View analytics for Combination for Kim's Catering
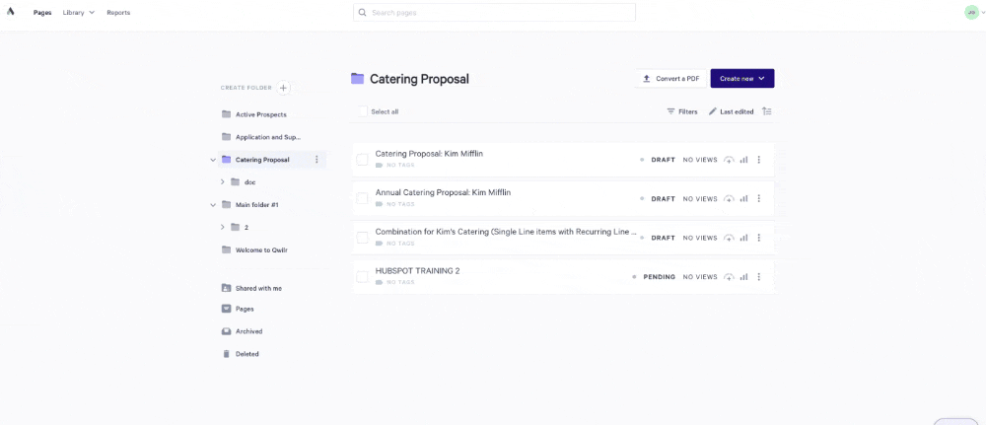986x425 pixels. [743, 238]
